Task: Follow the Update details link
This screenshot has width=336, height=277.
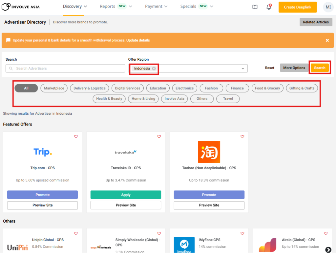Action: click(x=138, y=40)
